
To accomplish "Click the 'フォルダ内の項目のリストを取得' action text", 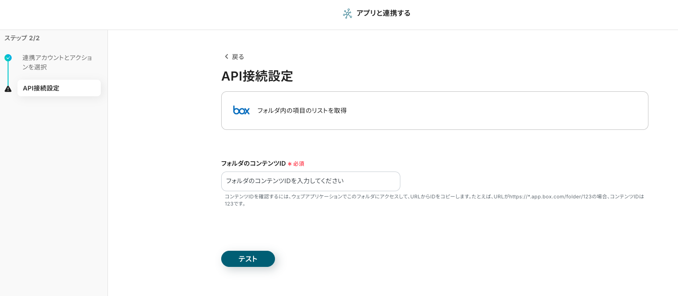I will (x=302, y=111).
